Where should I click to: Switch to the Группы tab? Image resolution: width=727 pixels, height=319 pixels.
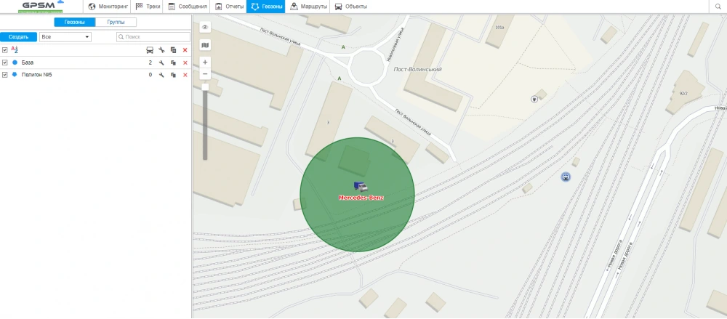pyautogui.click(x=116, y=23)
